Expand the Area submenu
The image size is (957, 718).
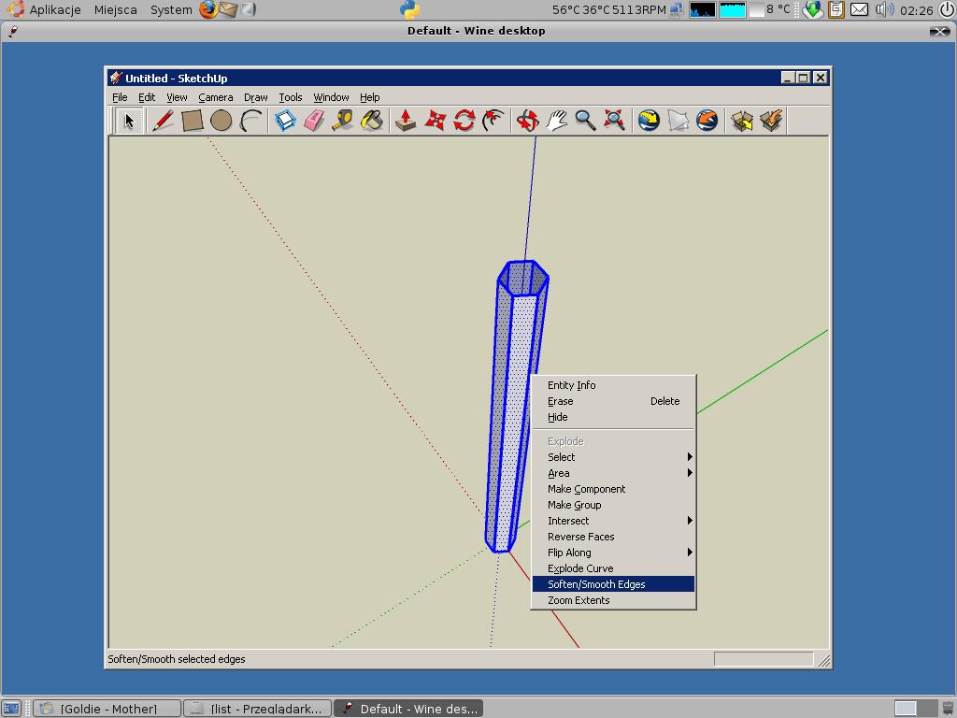click(x=613, y=473)
